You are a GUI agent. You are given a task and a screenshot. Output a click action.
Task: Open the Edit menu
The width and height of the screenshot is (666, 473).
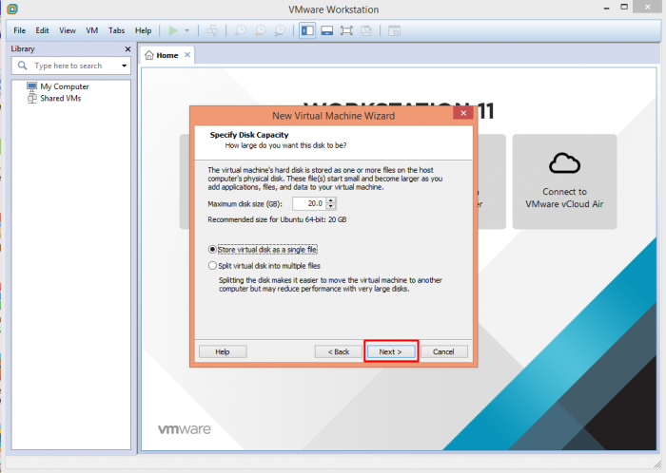pyautogui.click(x=42, y=30)
